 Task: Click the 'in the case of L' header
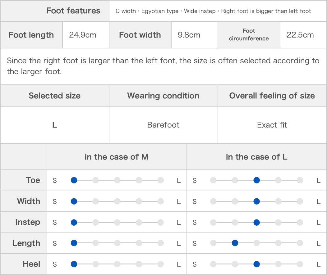[257, 157]
